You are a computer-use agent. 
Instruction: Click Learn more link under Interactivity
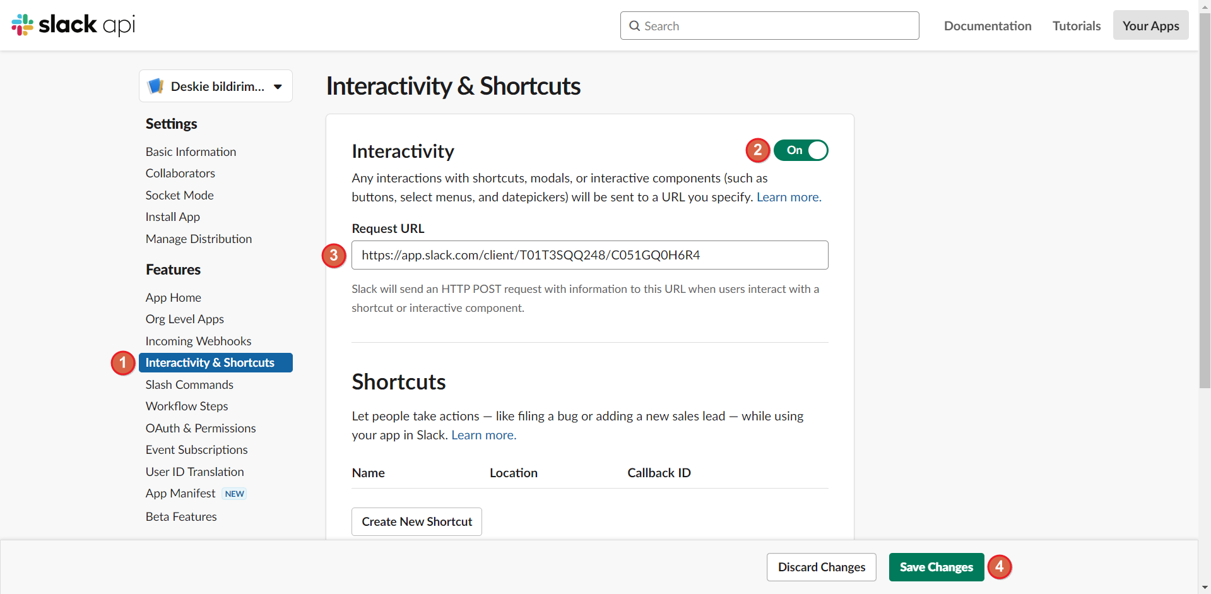[x=789, y=197]
